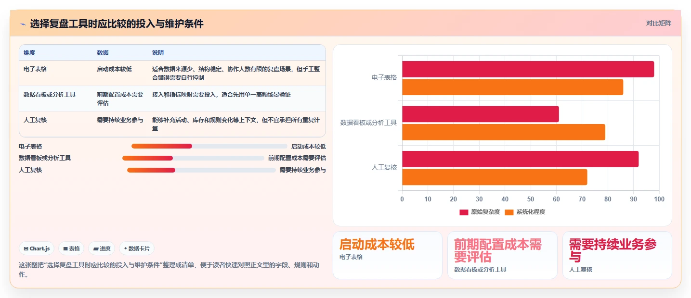Click the orange 数据看板或分析工具 chart bar
Image resolution: width=691 pixels, height=298 pixels.
click(504, 132)
